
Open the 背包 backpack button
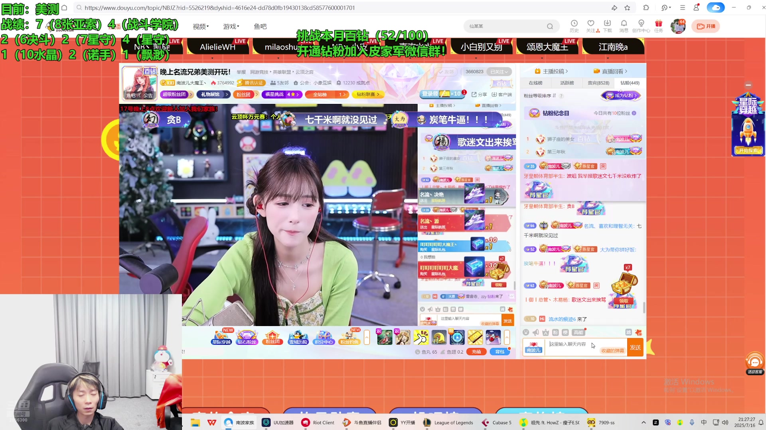(499, 352)
